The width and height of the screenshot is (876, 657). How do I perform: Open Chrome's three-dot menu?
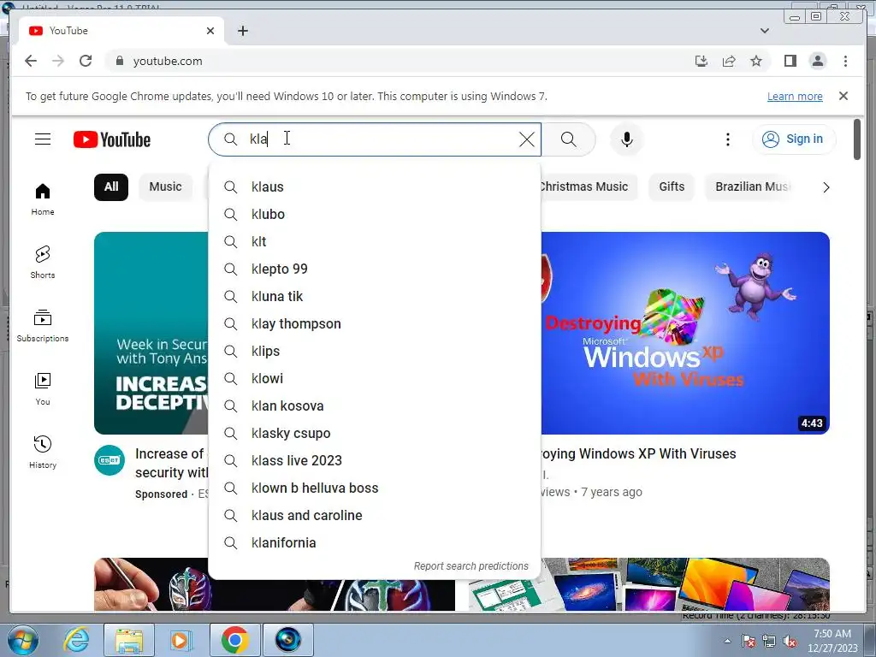(845, 61)
